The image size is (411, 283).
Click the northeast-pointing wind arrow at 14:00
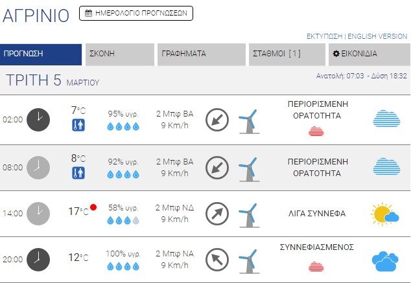pyautogui.click(x=217, y=213)
